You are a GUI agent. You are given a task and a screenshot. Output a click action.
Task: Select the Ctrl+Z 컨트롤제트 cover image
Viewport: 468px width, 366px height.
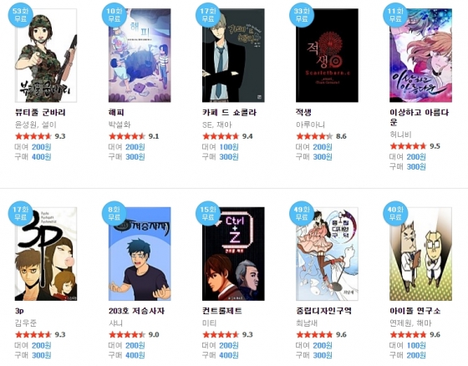pos(233,254)
